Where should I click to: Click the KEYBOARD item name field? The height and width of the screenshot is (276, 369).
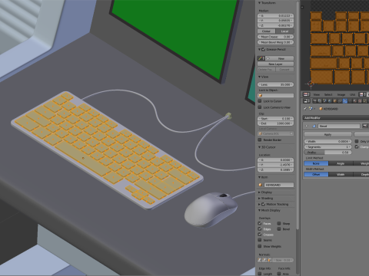279,185
